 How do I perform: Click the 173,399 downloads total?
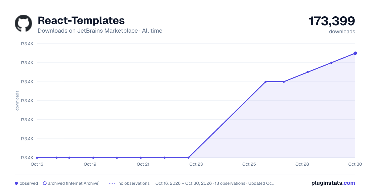coord(332,21)
